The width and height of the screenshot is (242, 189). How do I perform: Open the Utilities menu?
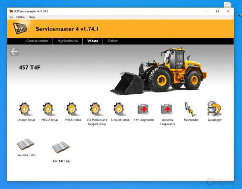[21, 17]
